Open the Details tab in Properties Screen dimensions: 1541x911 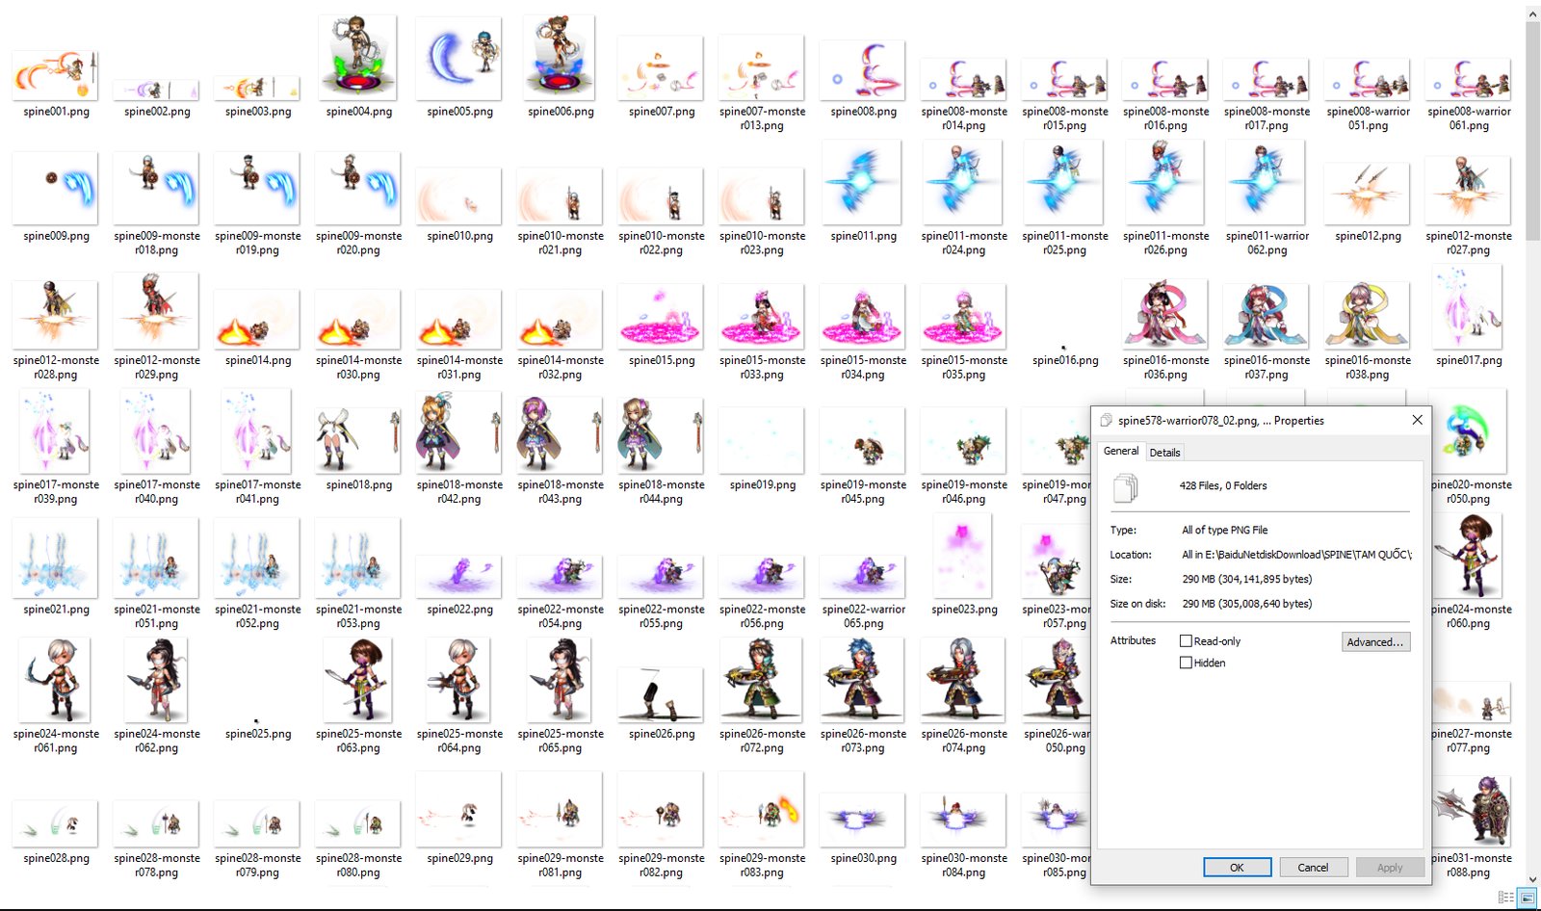[x=1164, y=453]
